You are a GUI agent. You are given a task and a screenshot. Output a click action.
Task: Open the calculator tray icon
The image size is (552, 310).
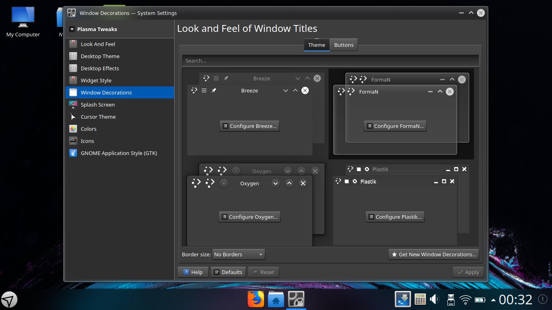[x=420, y=300]
